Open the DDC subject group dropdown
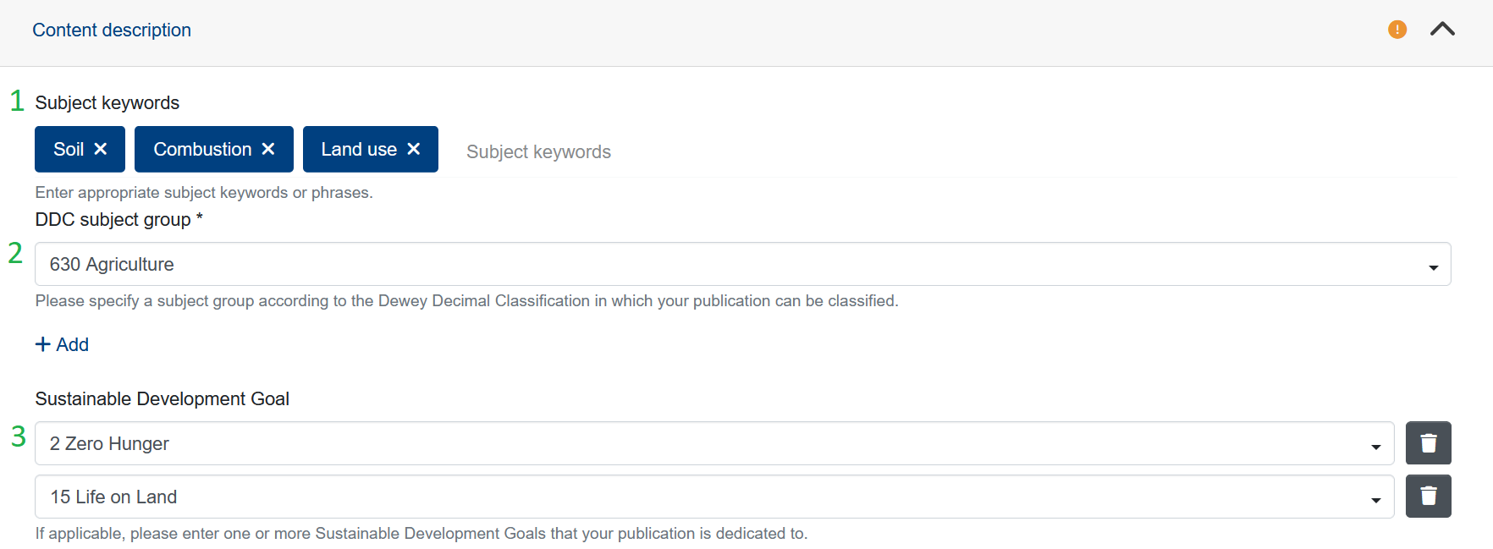The image size is (1493, 549). coord(728,265)
